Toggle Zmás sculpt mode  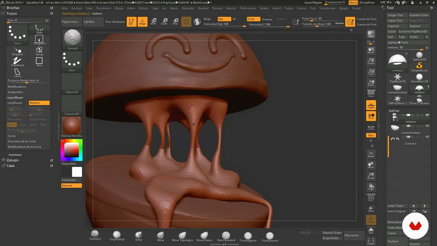point(253,19)
